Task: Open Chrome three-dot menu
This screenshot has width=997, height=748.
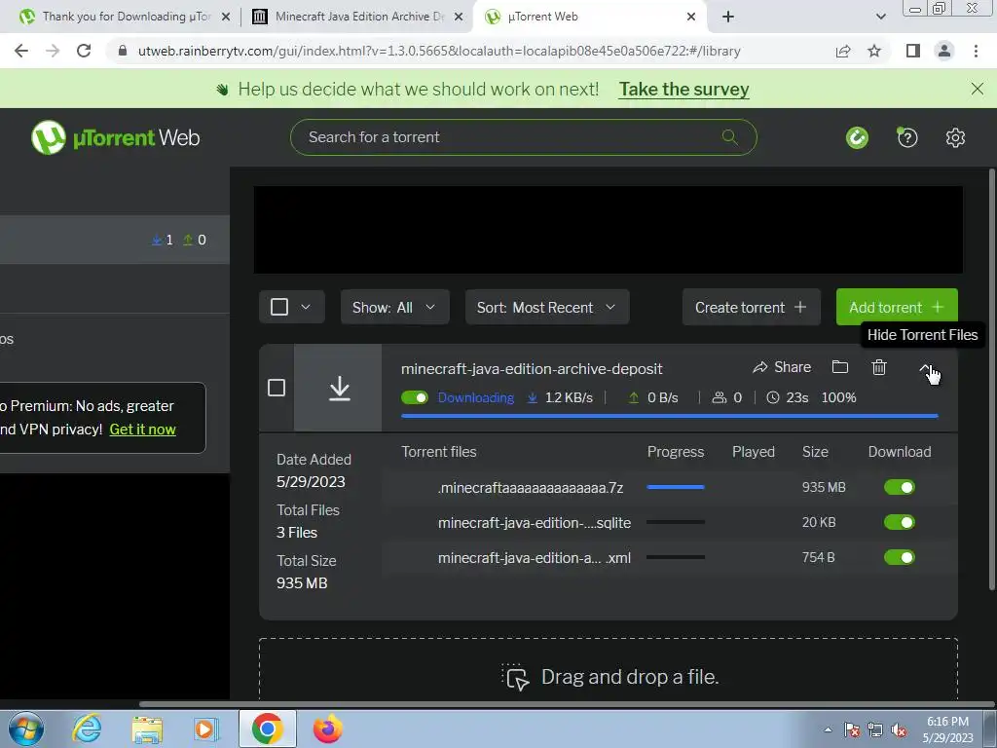Action: [x=976, y=51]
